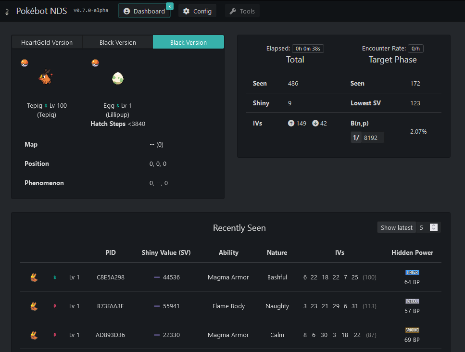Click the Water Hidden Power type badge

pos(412,272)
